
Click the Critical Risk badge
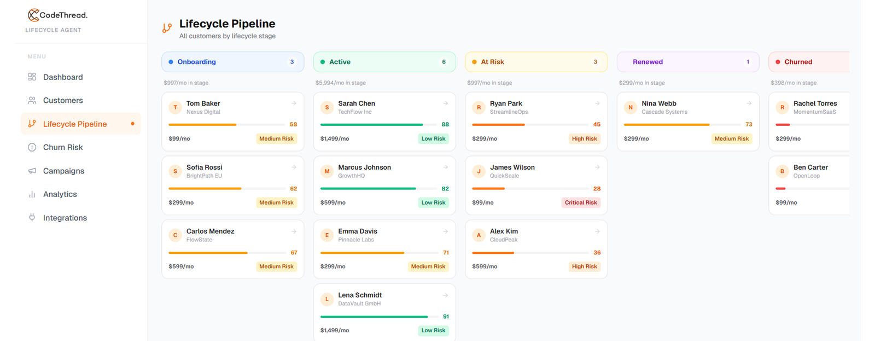coord(581,203)
